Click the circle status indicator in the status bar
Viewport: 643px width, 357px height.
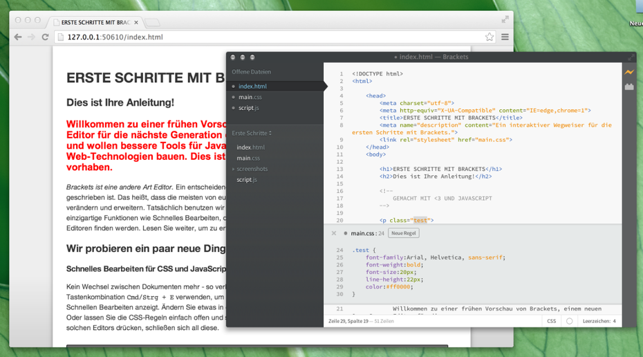point(569,321)
